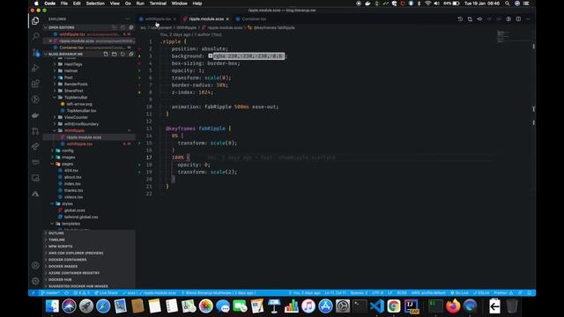Open the Azure view in the activity bar

click(x=35, y=194)
